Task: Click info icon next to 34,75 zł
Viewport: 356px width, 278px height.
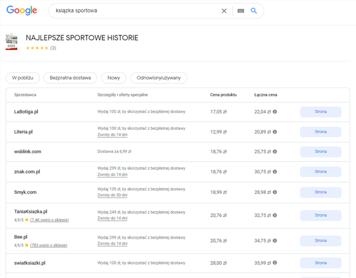Action: click(275, 240)
